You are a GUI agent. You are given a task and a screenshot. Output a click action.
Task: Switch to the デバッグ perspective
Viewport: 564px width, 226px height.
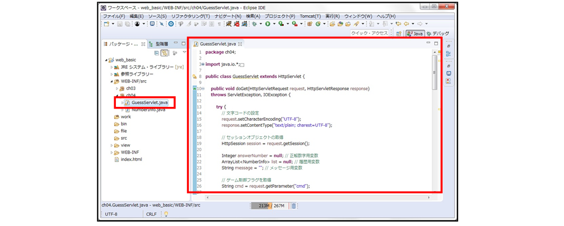tap(437, 34)
